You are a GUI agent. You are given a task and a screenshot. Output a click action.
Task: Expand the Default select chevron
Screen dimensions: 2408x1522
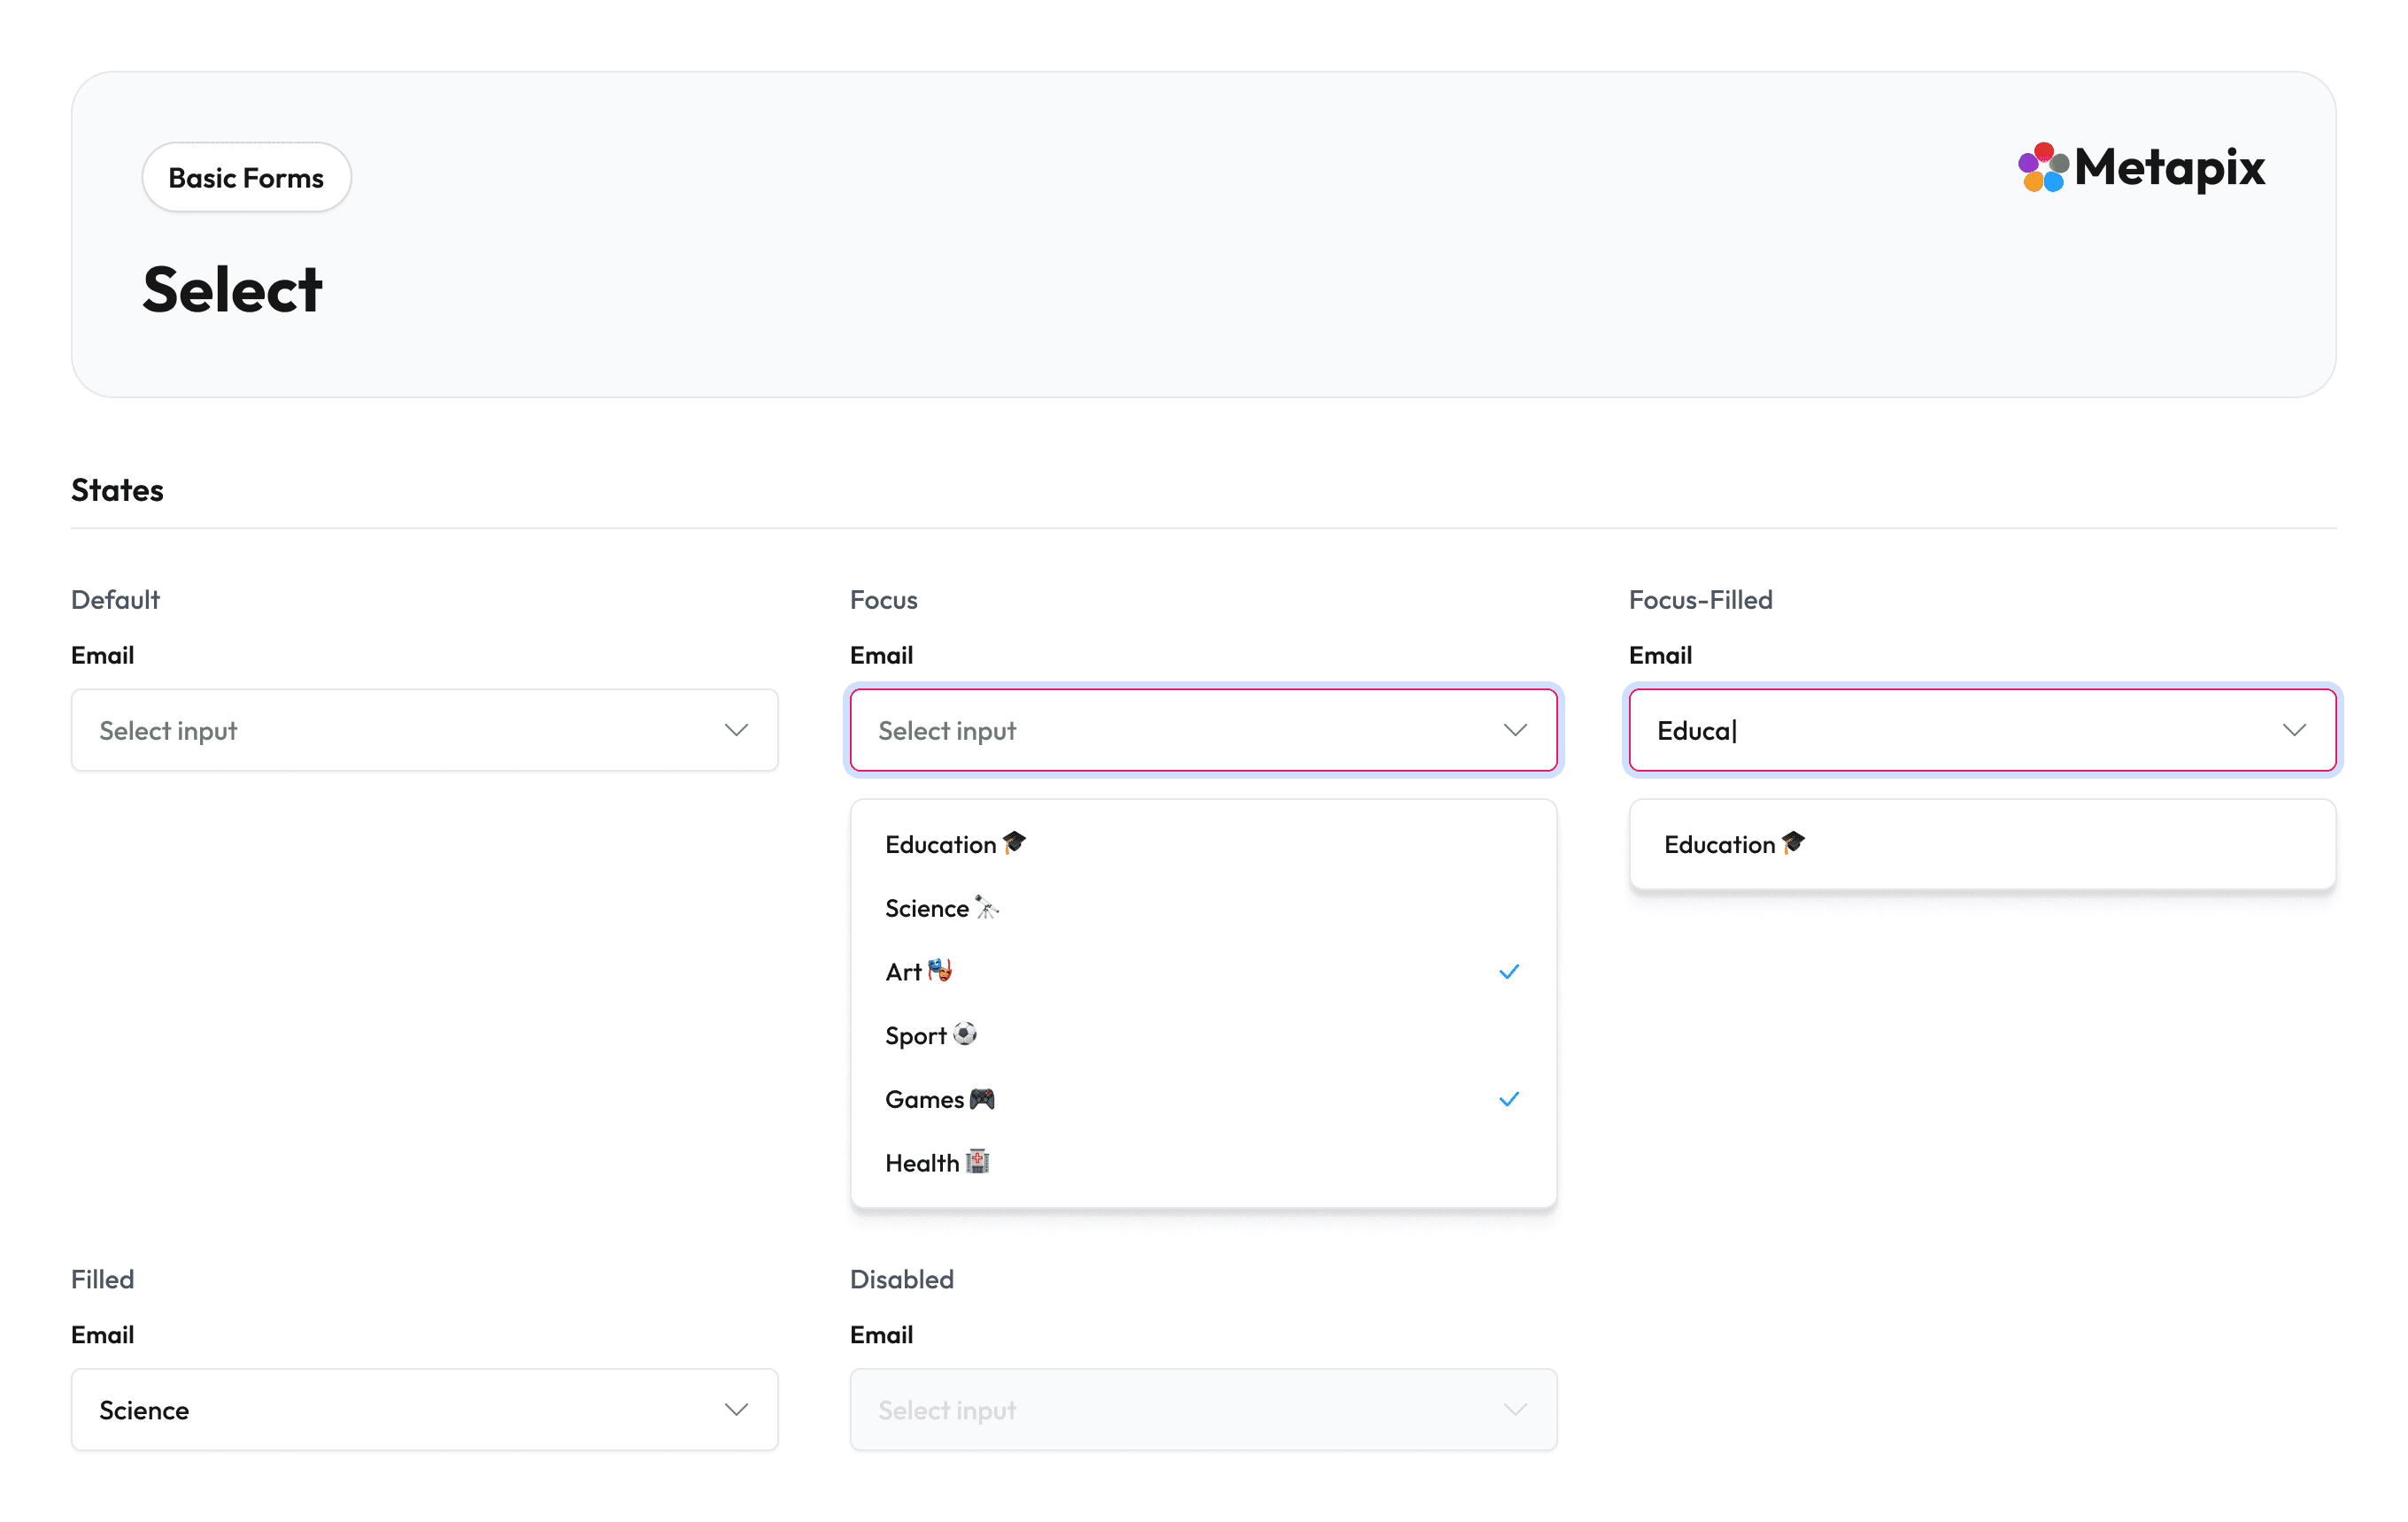pos(736,731)
